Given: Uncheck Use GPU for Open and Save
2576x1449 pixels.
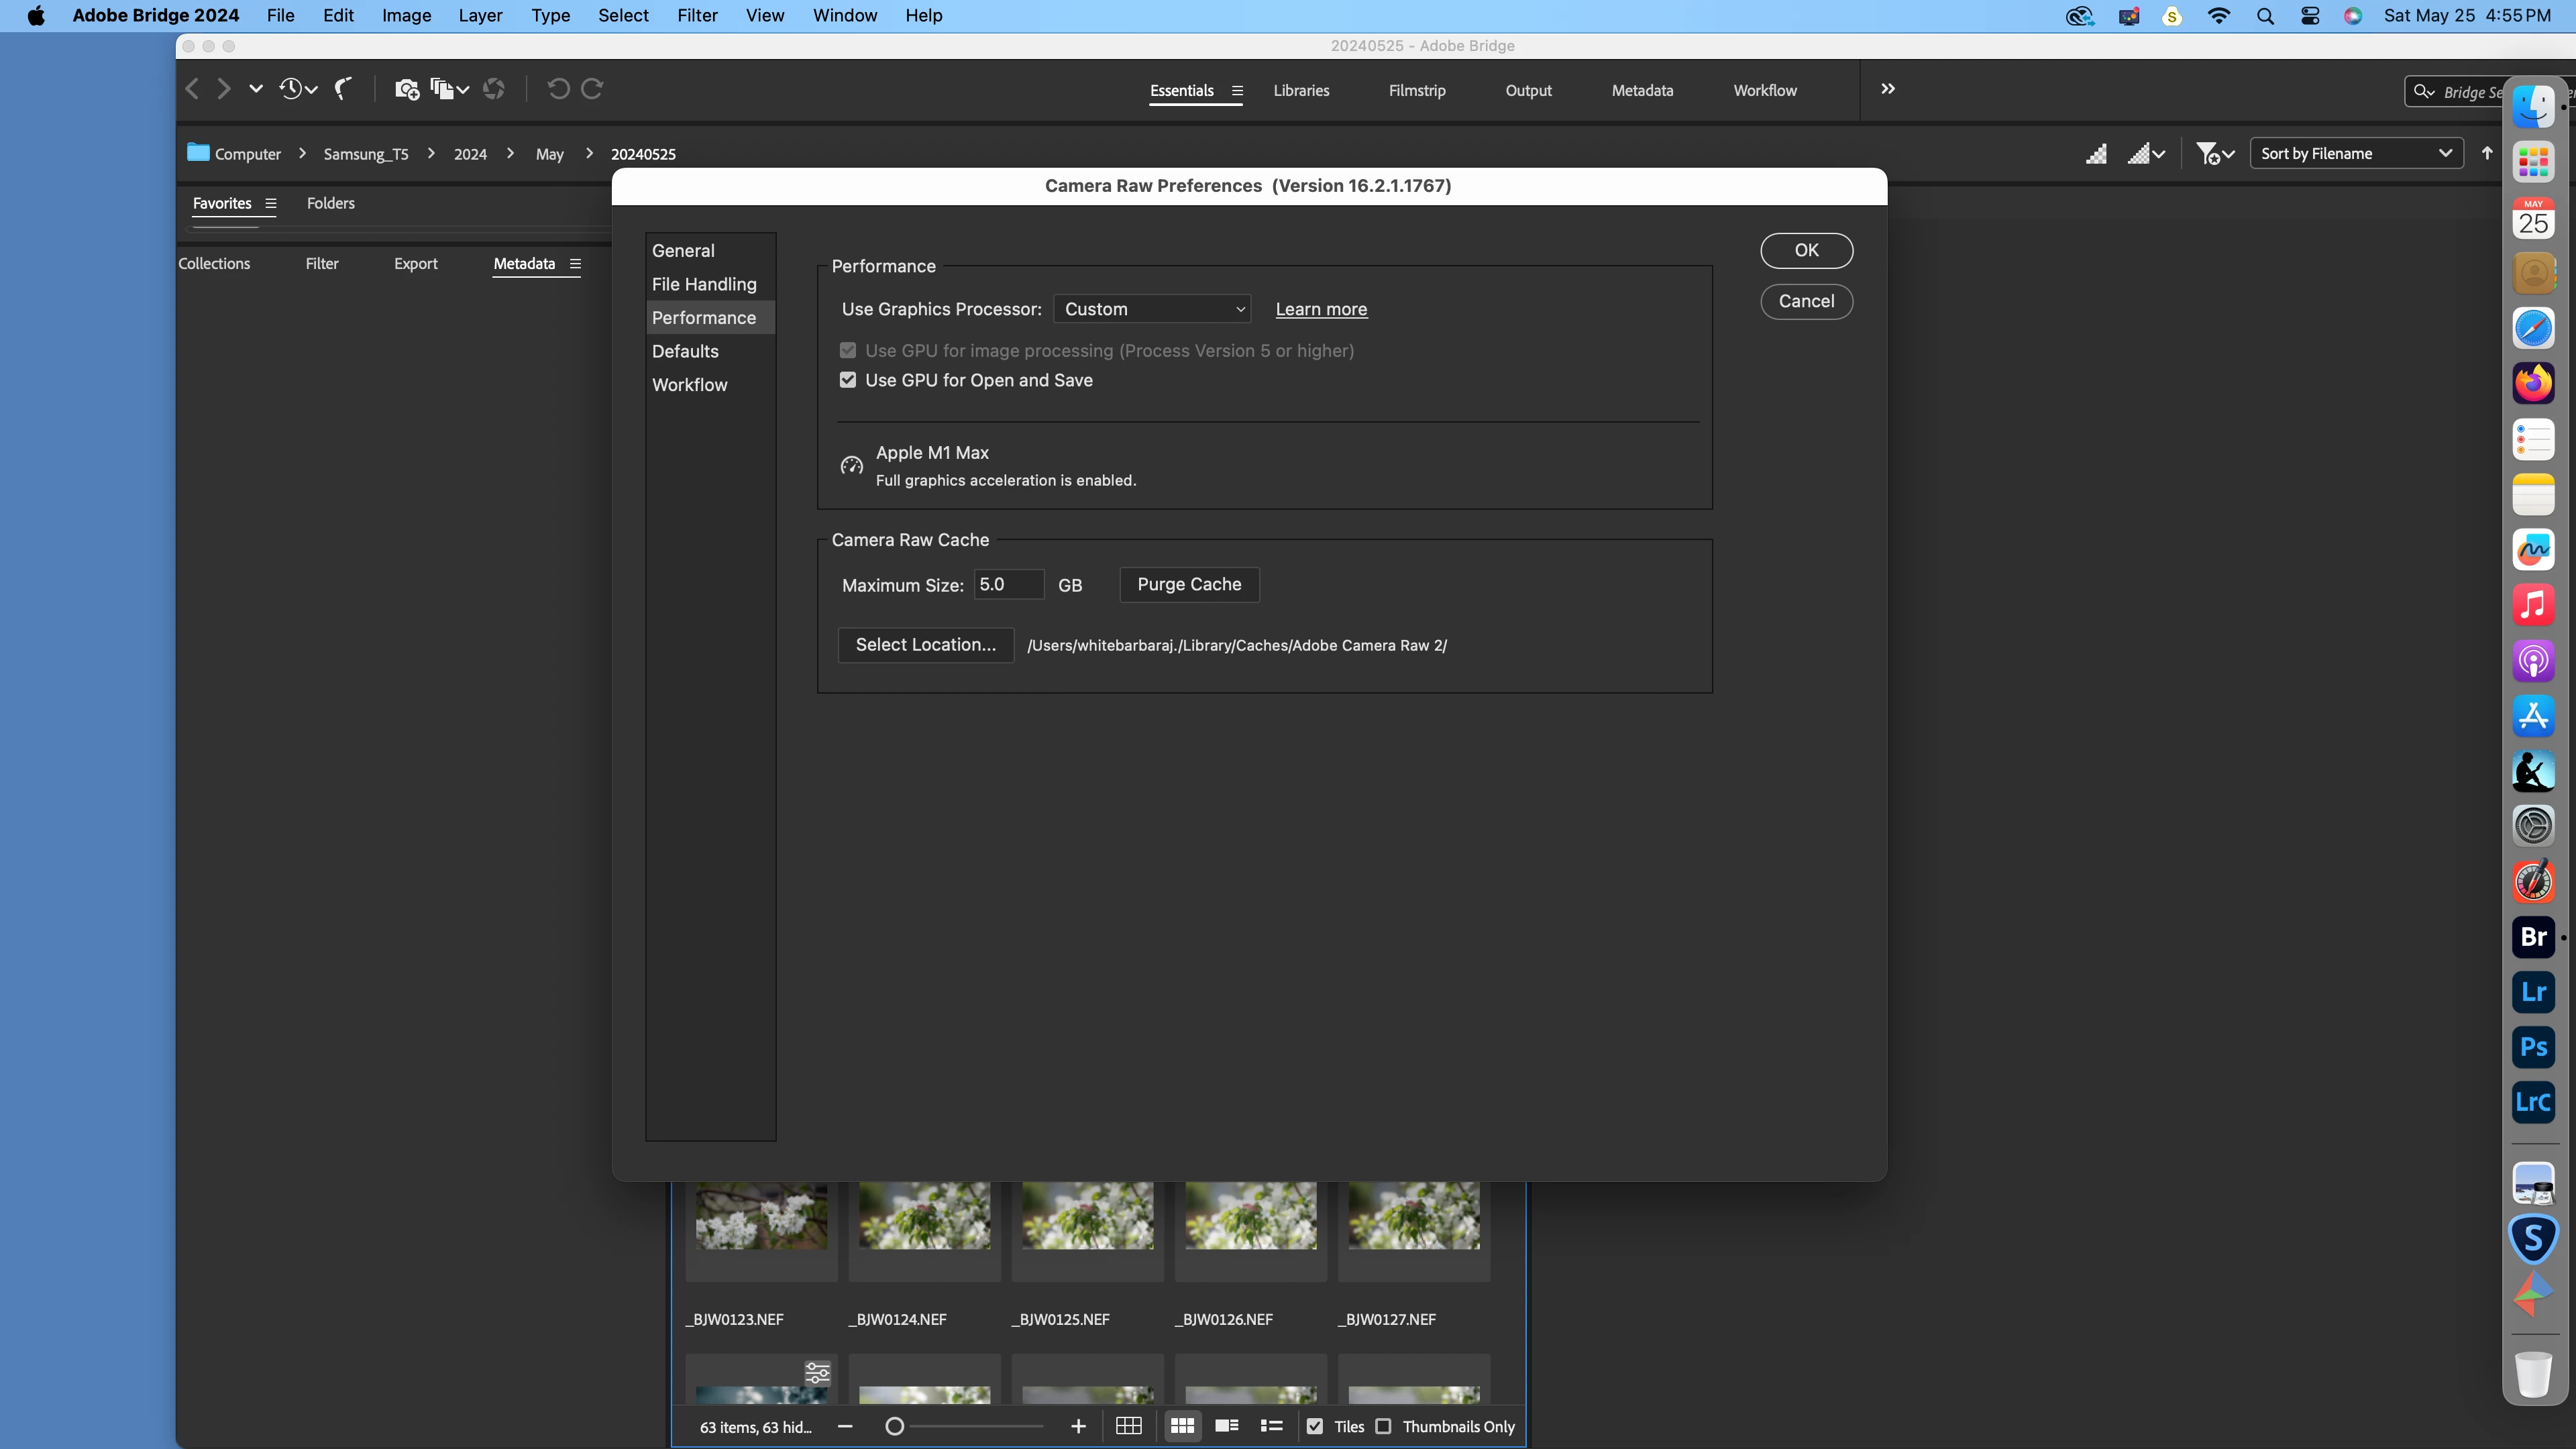Looking at the screenshot, I should (848, 380).
